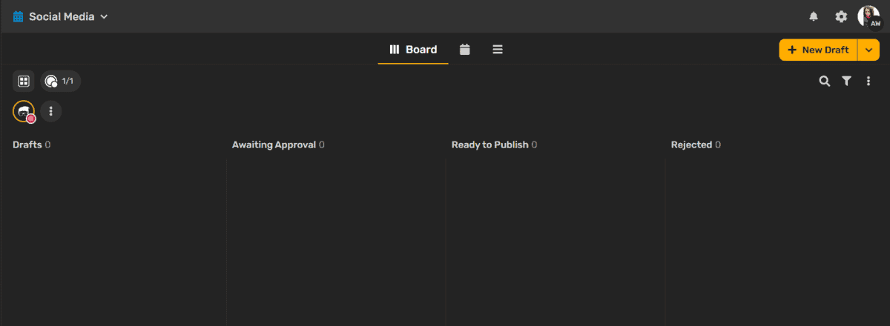Toggle the 1/1 profiles selector
Viewport: 890px width, 326px height.
tap(60, 81)
